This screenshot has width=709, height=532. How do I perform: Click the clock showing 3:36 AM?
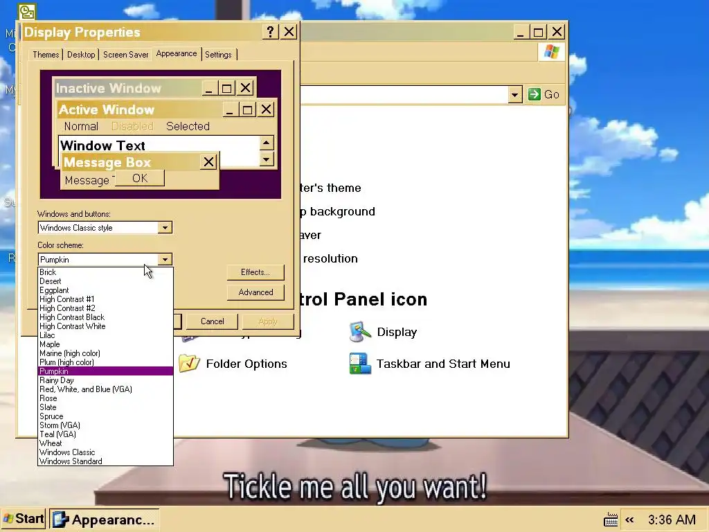click(x=672, y=520)
